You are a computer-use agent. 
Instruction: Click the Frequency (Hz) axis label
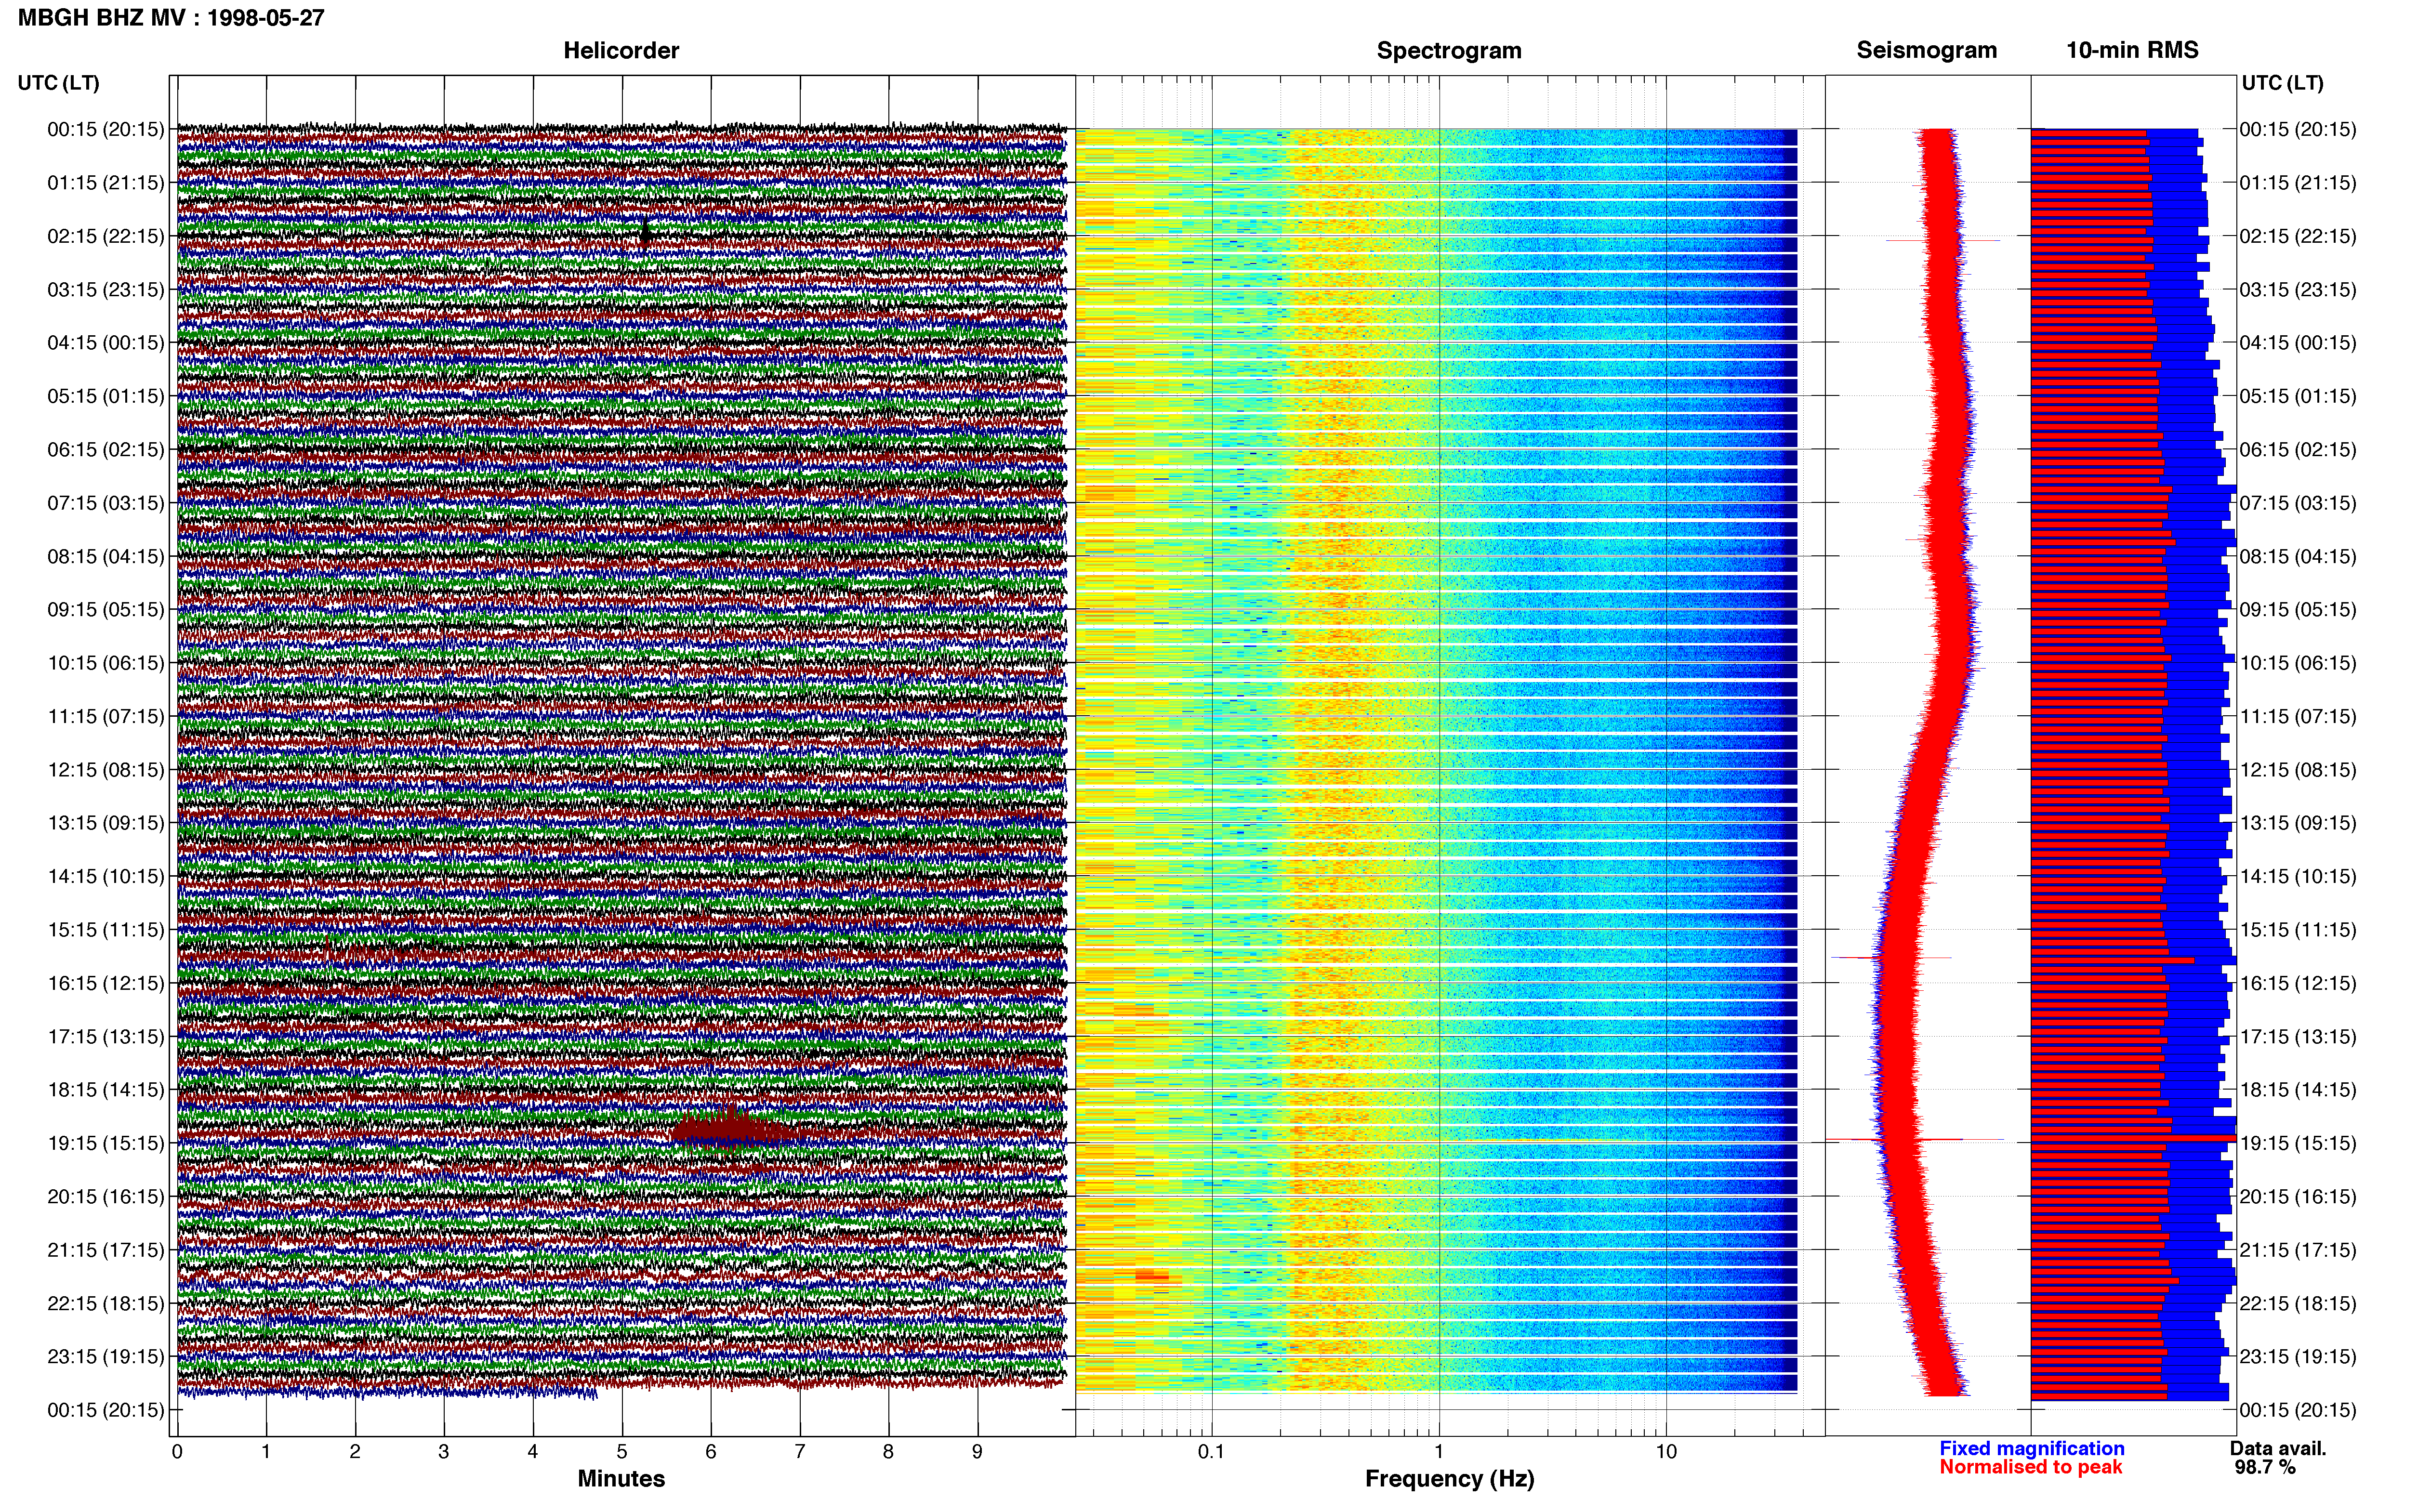(1449, 1479)
